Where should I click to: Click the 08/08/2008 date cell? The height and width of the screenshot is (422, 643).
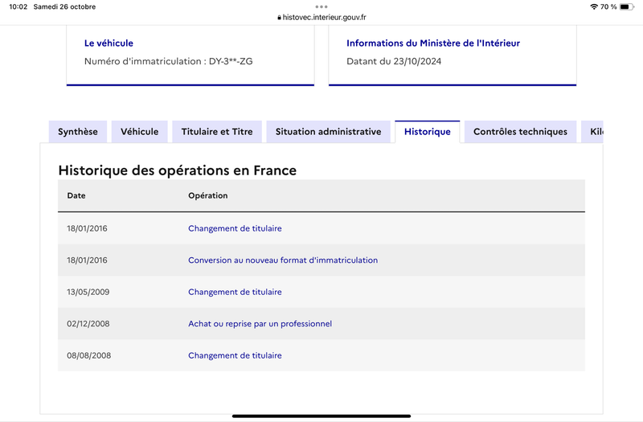point(89,355)
